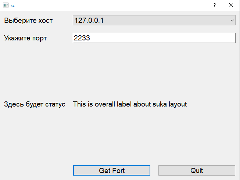Expand the host dropdown chevron arrow

pyautogui.click(x=232, y=20)
